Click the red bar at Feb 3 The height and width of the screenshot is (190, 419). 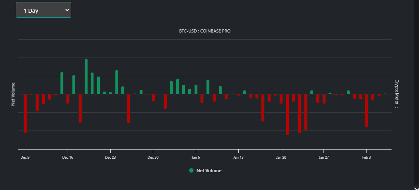(x=366, y=110)
